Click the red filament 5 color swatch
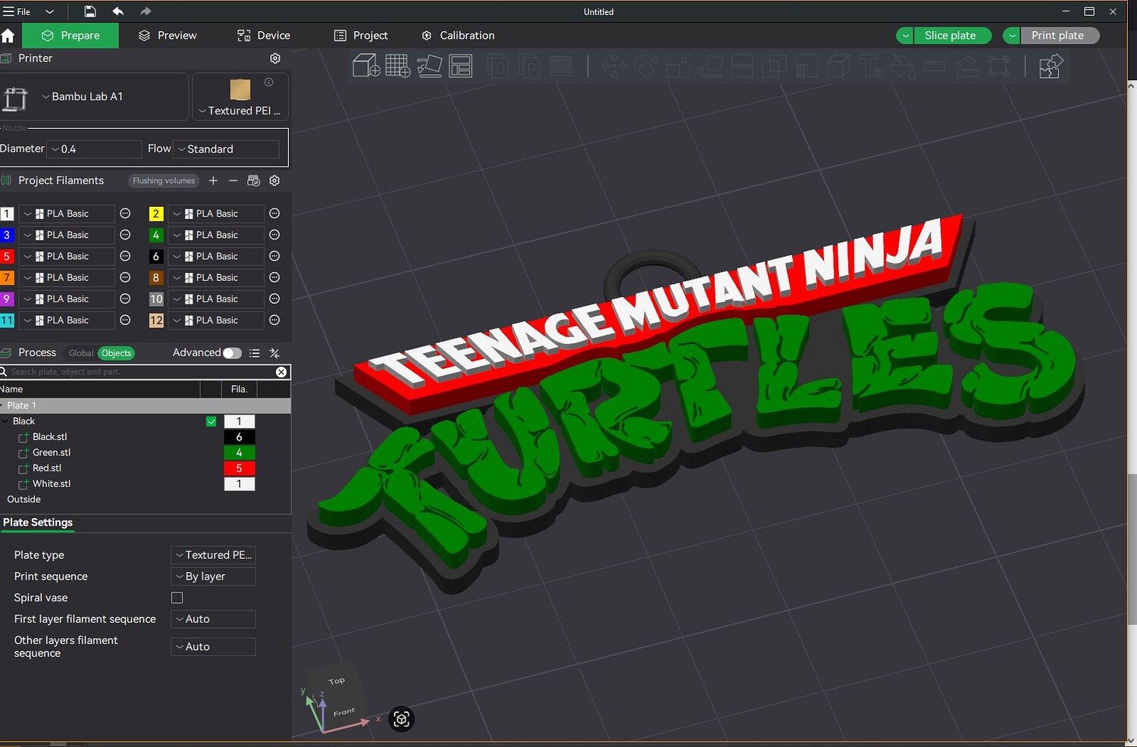1137x747 pixels. (x=7, y=256)
